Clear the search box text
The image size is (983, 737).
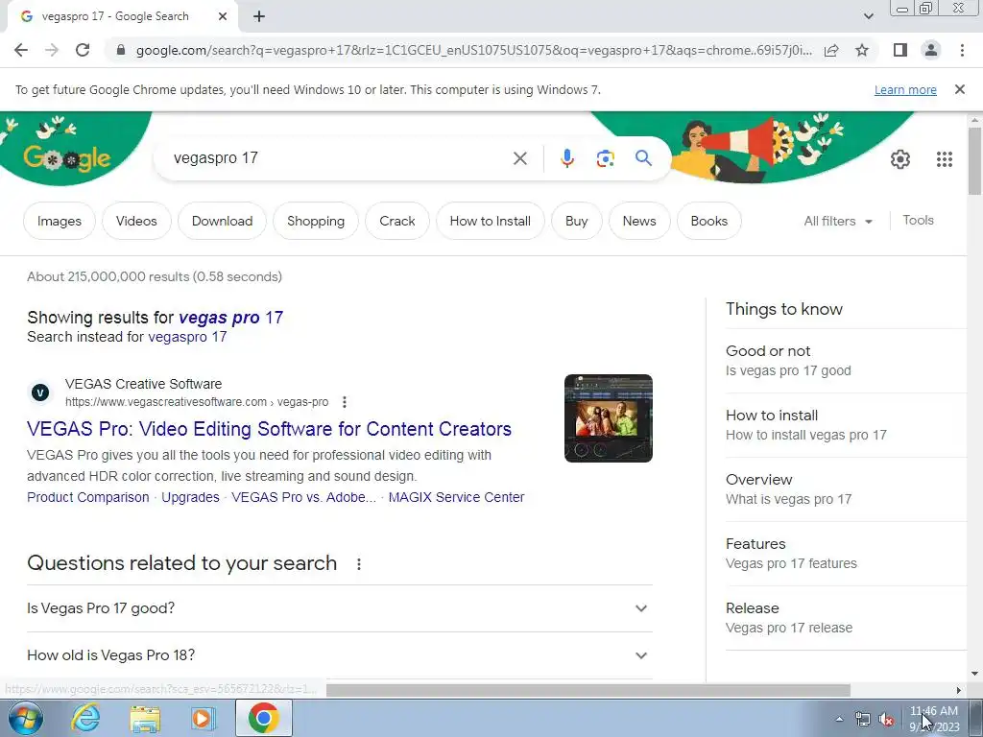coord(519,158)
